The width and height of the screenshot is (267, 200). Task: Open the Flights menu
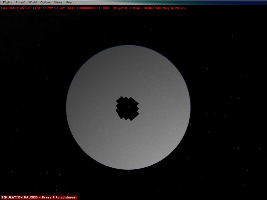coord(7,2)
